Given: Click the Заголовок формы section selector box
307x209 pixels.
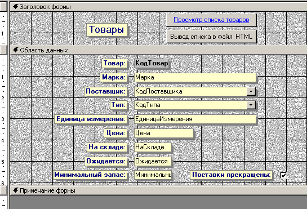Looking at the screenshot, I should (x=3, y=7).
